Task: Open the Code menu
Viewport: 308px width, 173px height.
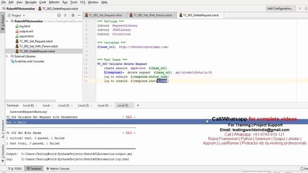Action: [42, 2]
